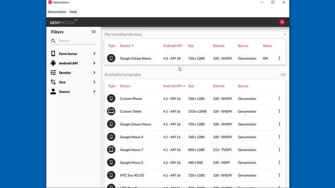Open options for template Google Galaxy Nexus API 16
This screenshot has width=335, height=188.
pos(279,124)
